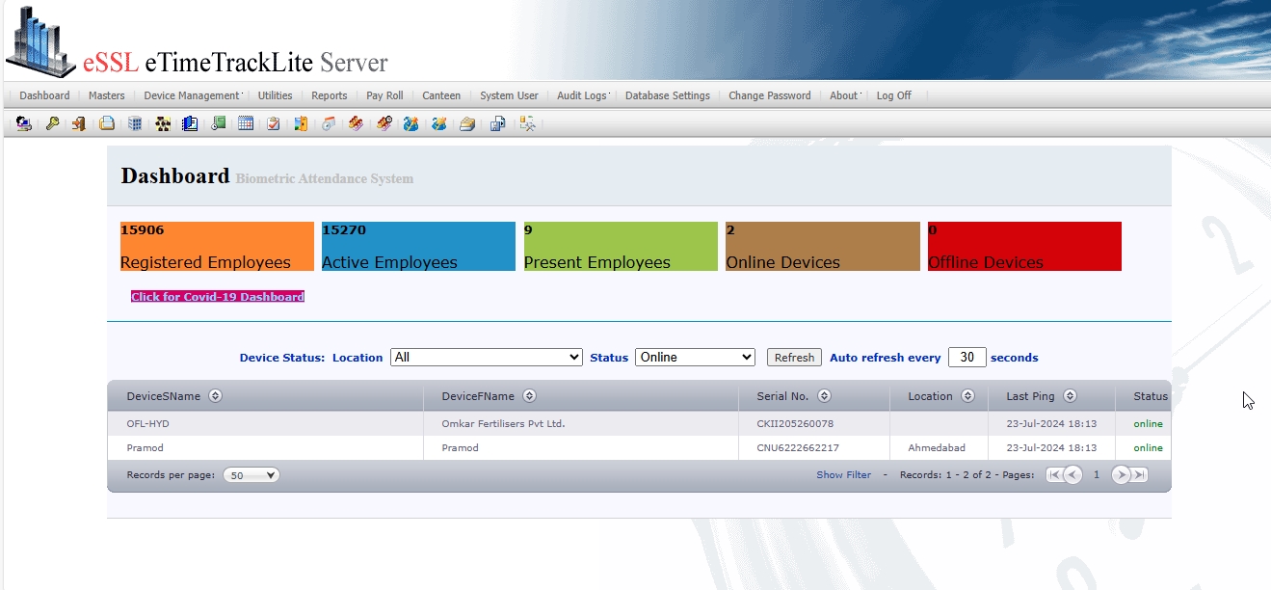Go to next page of records
Screen dimensions: 1271x590
point(1121,474)
